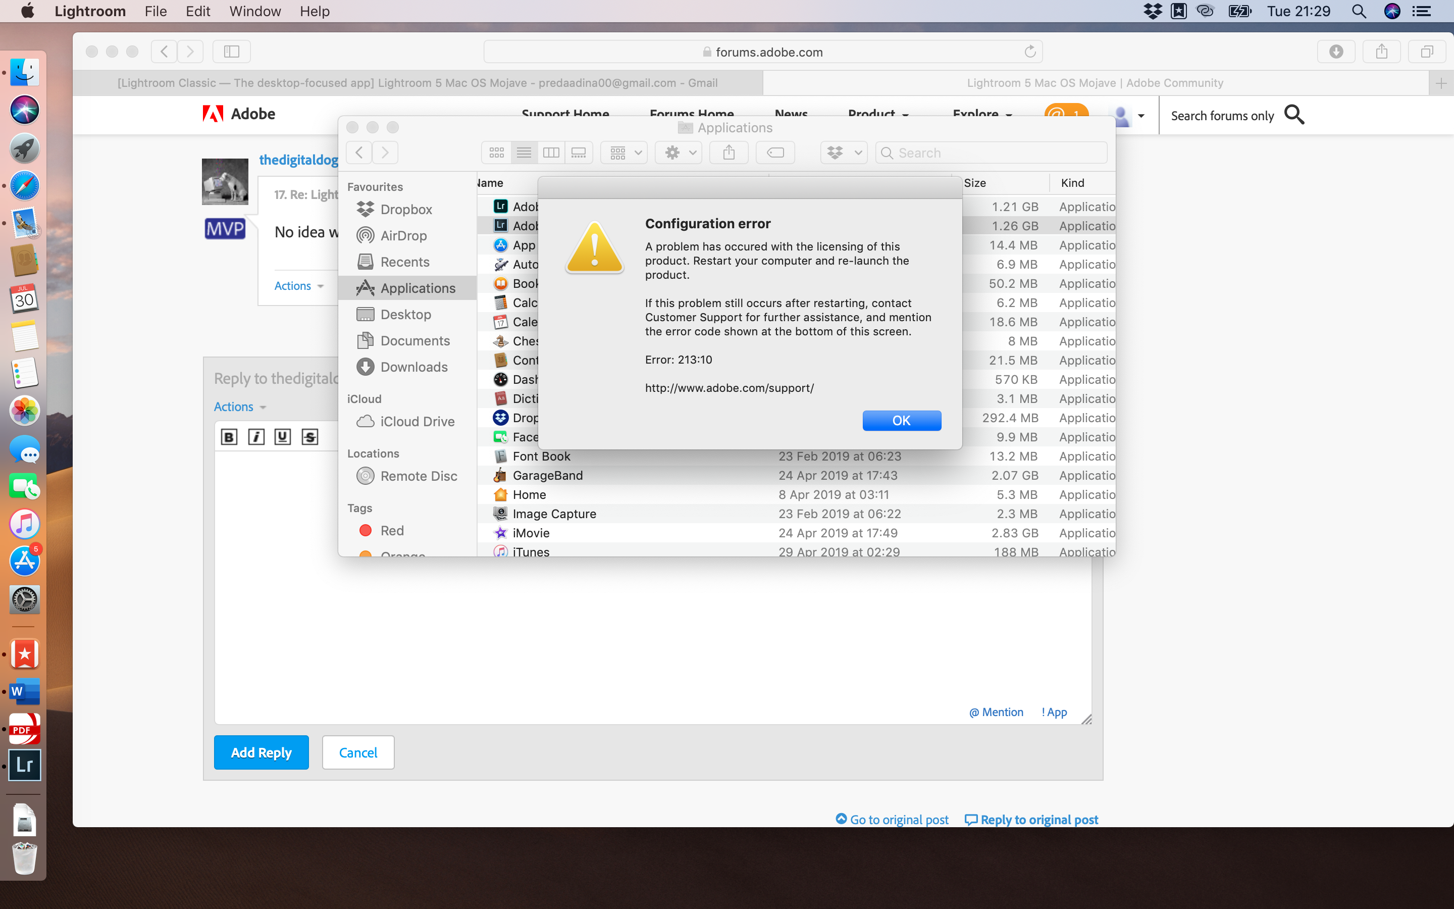
Task: Expand the Locations section in sidebar
Action: click(x=373, y=452)
